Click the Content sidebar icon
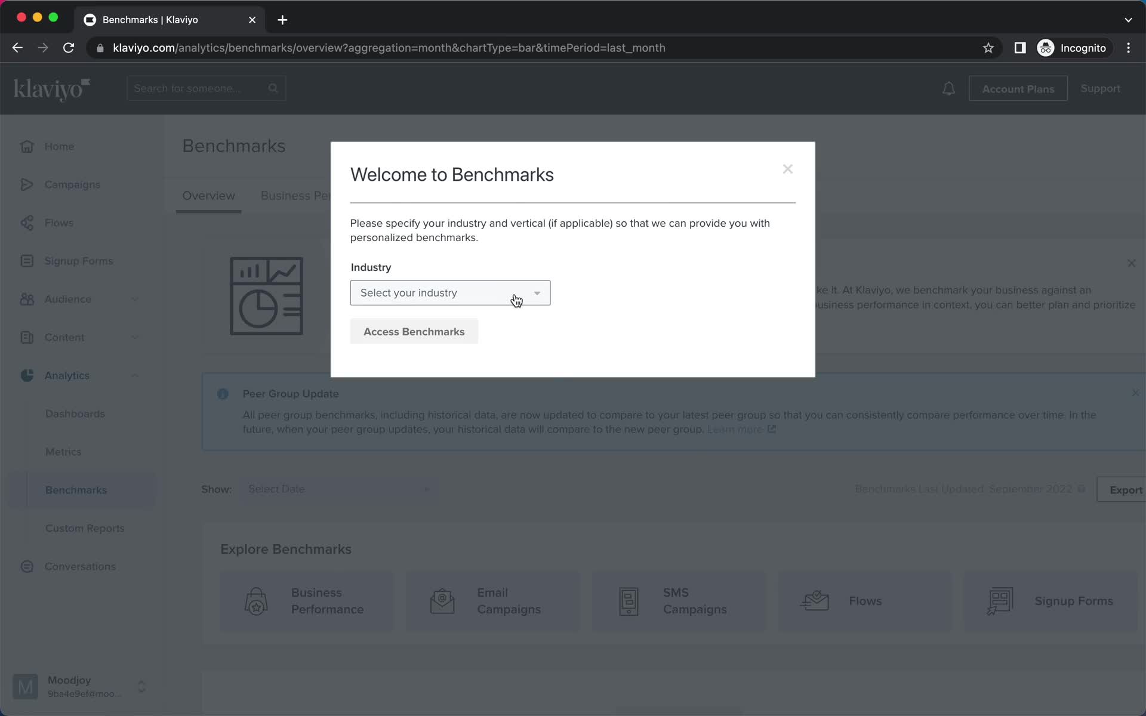 [27, 337]
